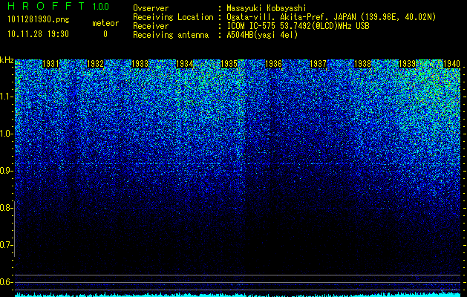Click the 0.6 kHz axis label

pos(6,282)
